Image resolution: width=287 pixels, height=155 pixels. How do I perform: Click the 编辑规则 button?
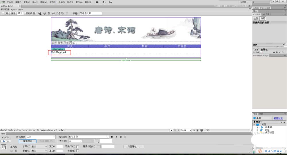coord(28,141)
